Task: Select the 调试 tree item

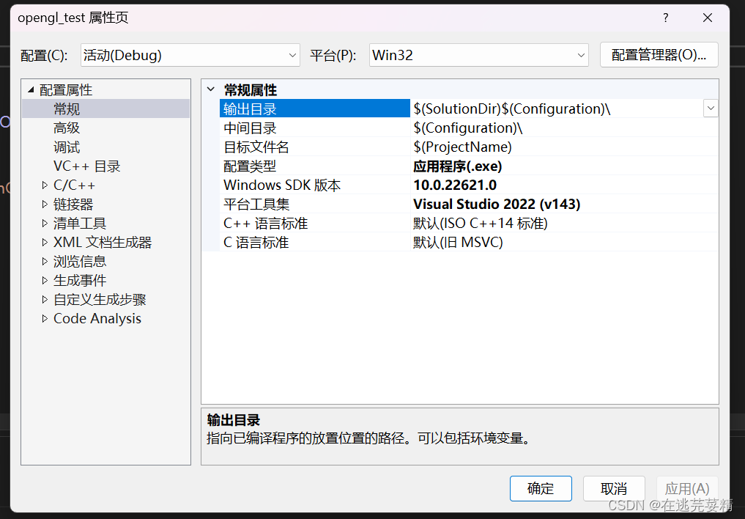Action: pyautogui.click(x=66, y=147)
